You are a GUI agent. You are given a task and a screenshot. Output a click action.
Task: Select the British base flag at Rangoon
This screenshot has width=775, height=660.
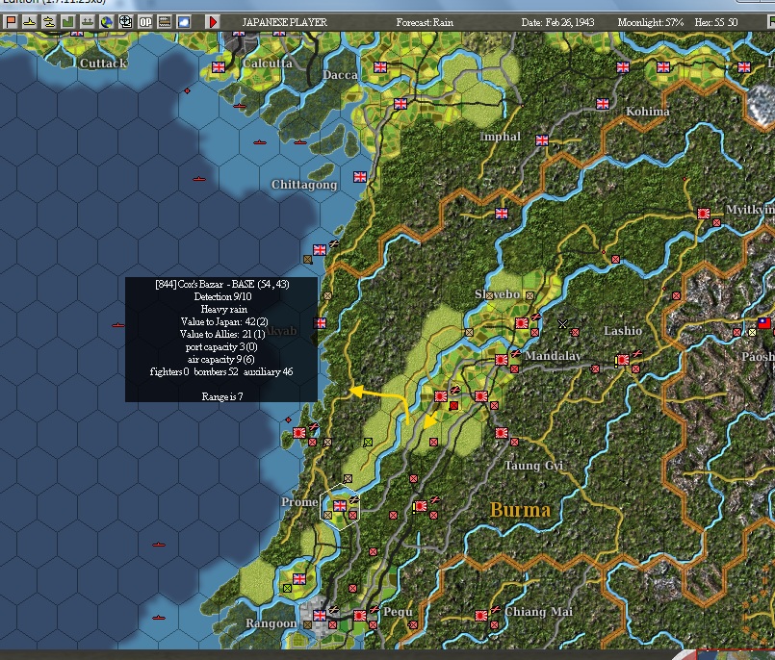(x=320, y=616)
